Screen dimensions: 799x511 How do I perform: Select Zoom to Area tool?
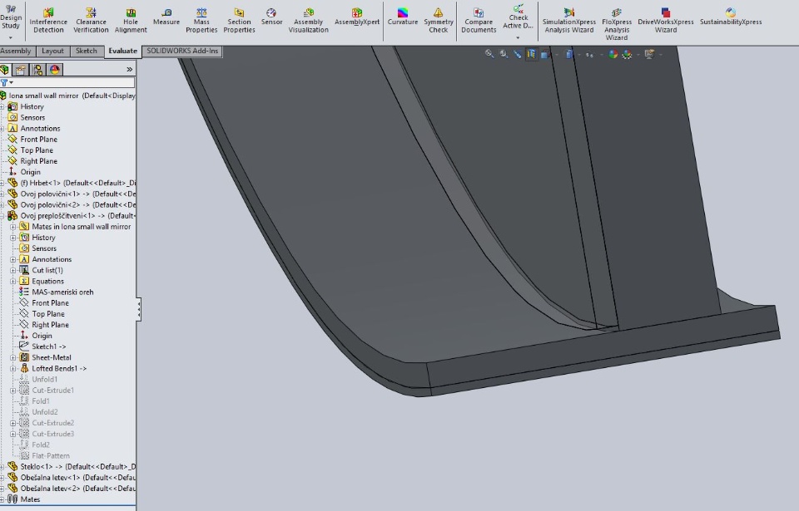coord(504,53)
